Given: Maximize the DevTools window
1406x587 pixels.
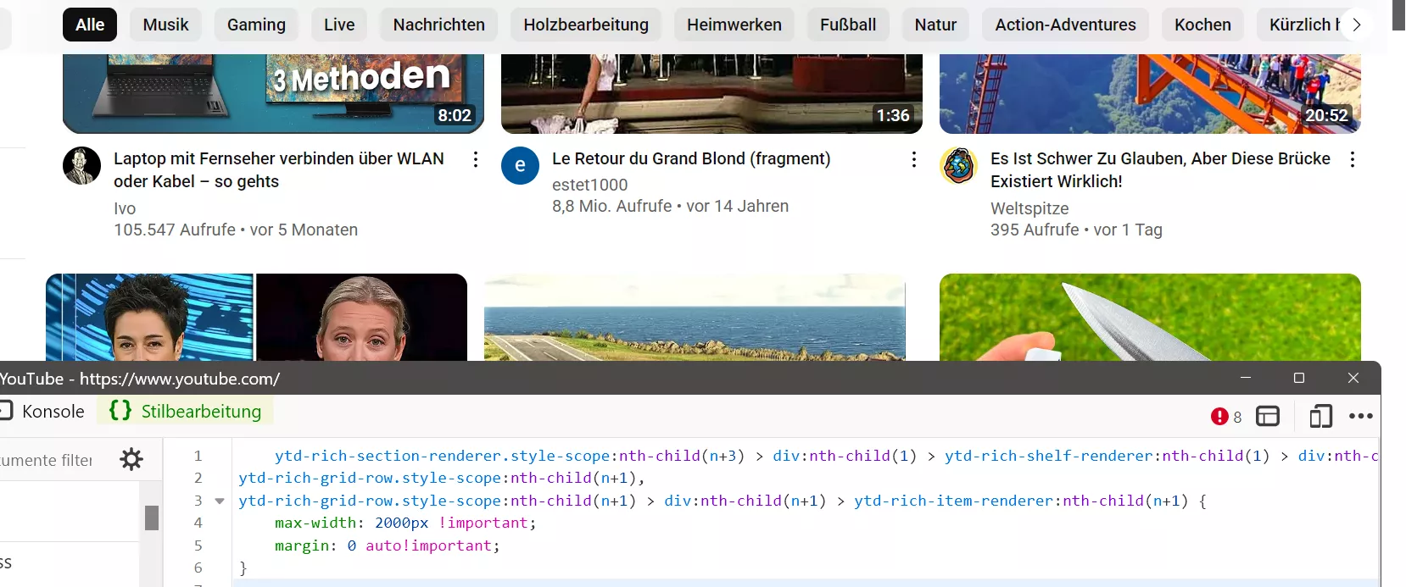Looking at the screenshot, I should pyautogui.click(x=1299, y=378).
